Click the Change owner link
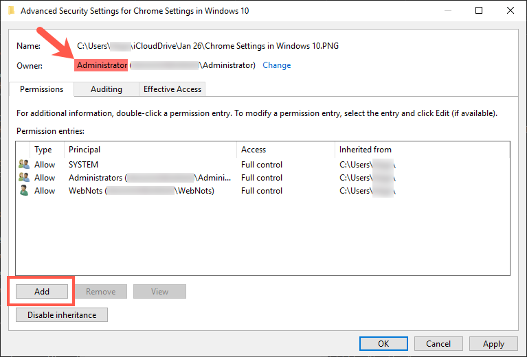This screenshot has height=357, width=527. pyautogui.click(x=276, y=65)
